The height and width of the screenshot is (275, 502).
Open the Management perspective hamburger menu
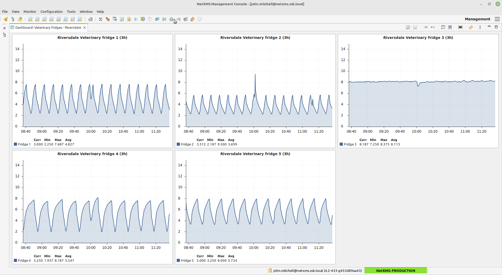(x=497, y=19)
